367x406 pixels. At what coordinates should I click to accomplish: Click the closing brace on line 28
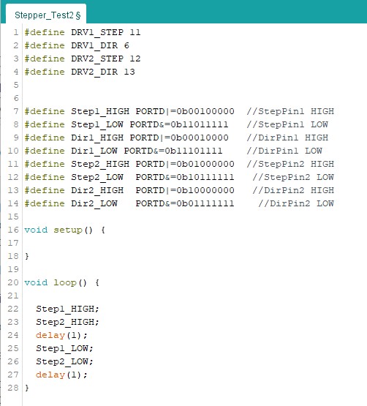26,388
